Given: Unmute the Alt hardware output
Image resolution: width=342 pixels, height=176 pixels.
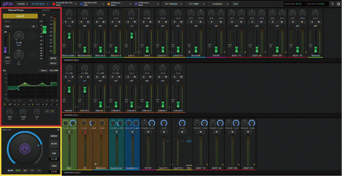Looking at the screenshot, I should pos(85,132).
